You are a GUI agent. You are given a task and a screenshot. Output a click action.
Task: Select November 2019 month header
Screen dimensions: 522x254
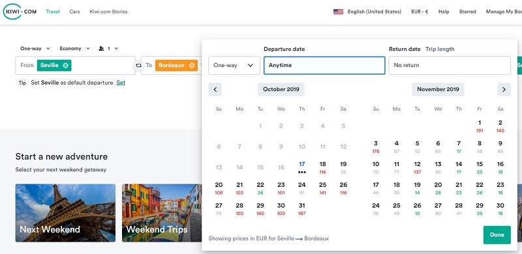pos(438,89)
